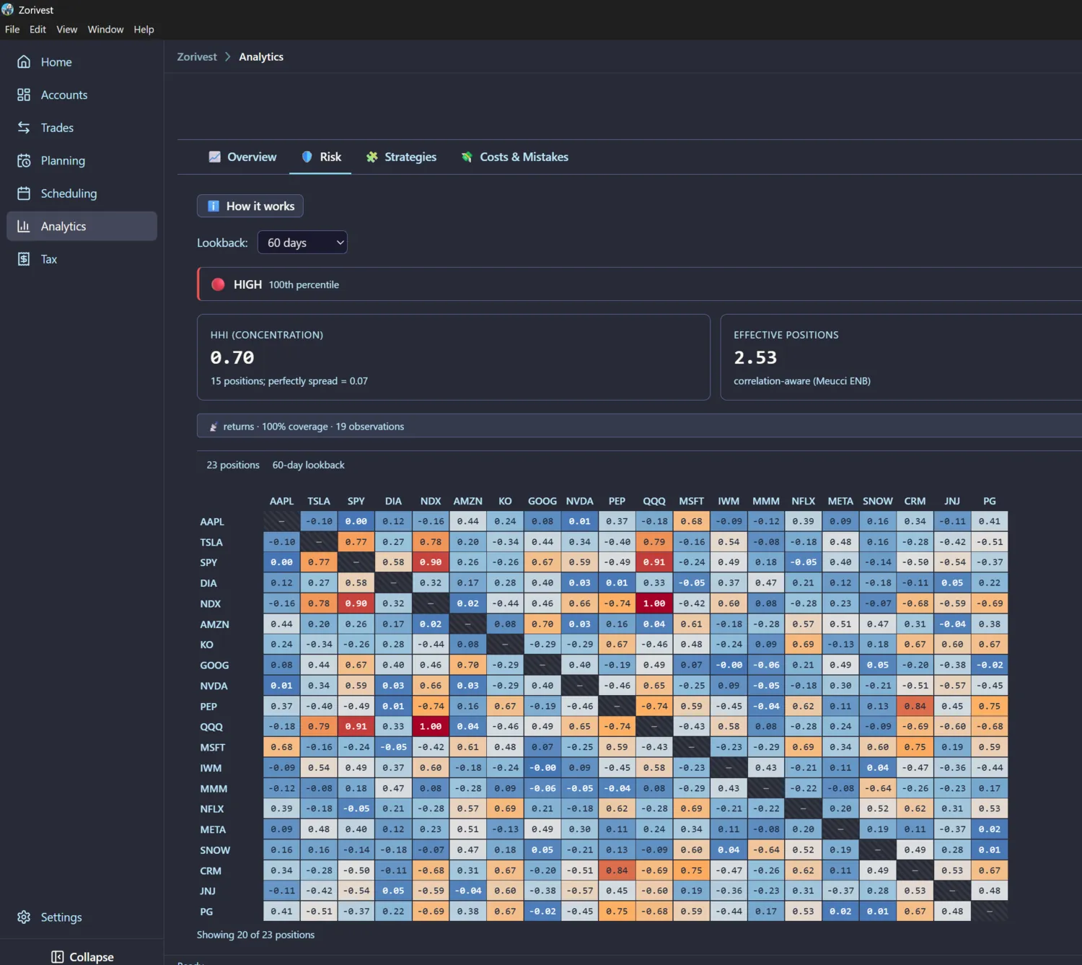The height and width of the screenshot is (965, 1082).
Task: Open the File menu
Action: click(x=12, y=30)
